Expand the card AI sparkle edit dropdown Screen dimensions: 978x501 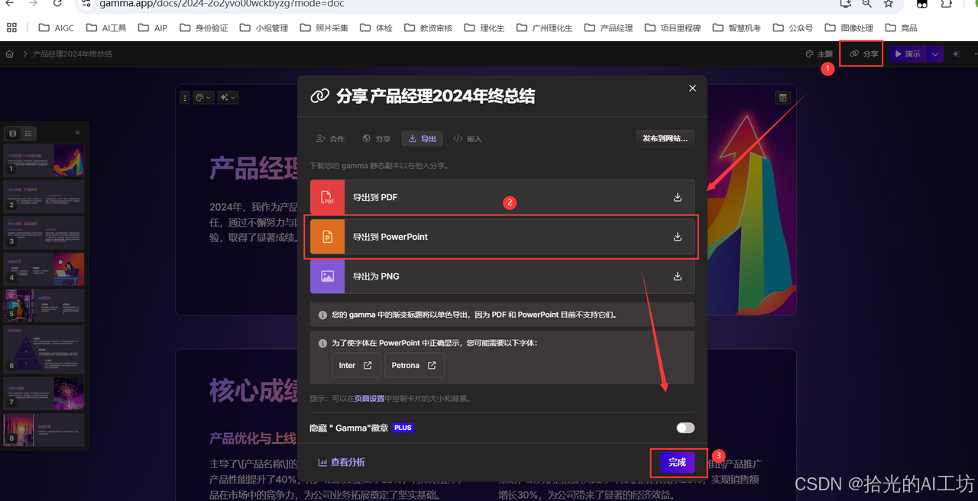click(228, 98)
